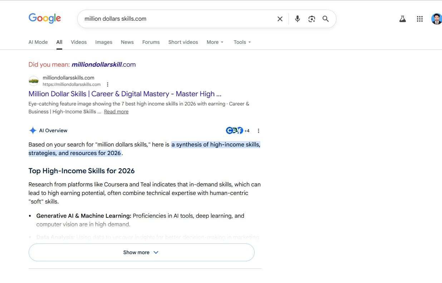Click the AI Overview sparkle icon
Viewport: 442px width, 283px height.
33,130
